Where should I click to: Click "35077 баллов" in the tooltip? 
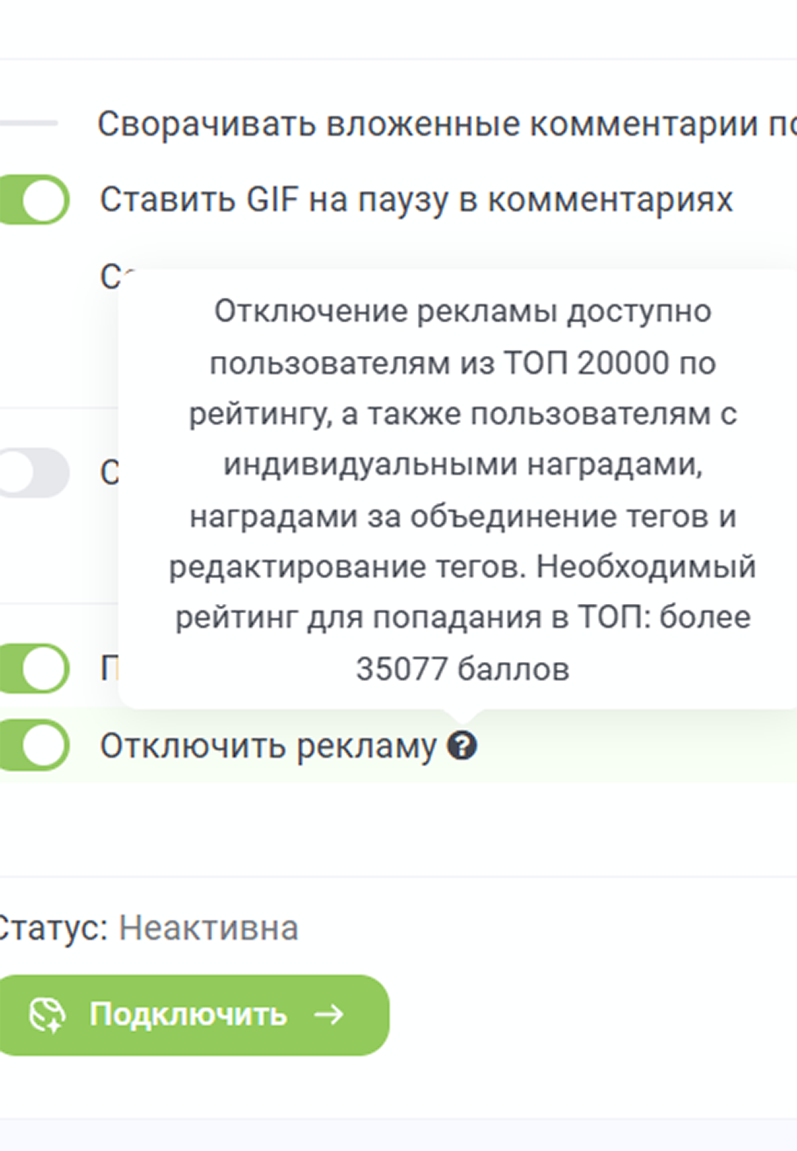(x=462, y=669)
